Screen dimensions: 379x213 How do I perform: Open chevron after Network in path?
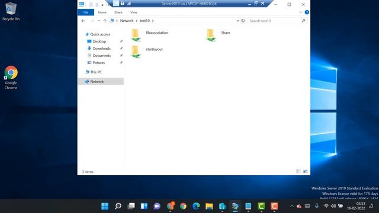(x=137, y=21)
